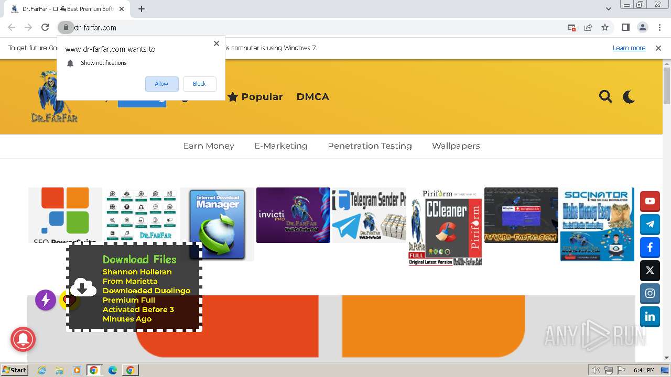Click the lock site info icon
671x377 pixels.
tap(66, 27)
